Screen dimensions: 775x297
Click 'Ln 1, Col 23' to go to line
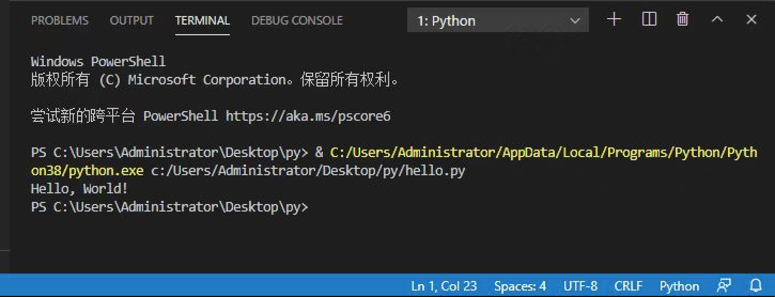point(444,286)
